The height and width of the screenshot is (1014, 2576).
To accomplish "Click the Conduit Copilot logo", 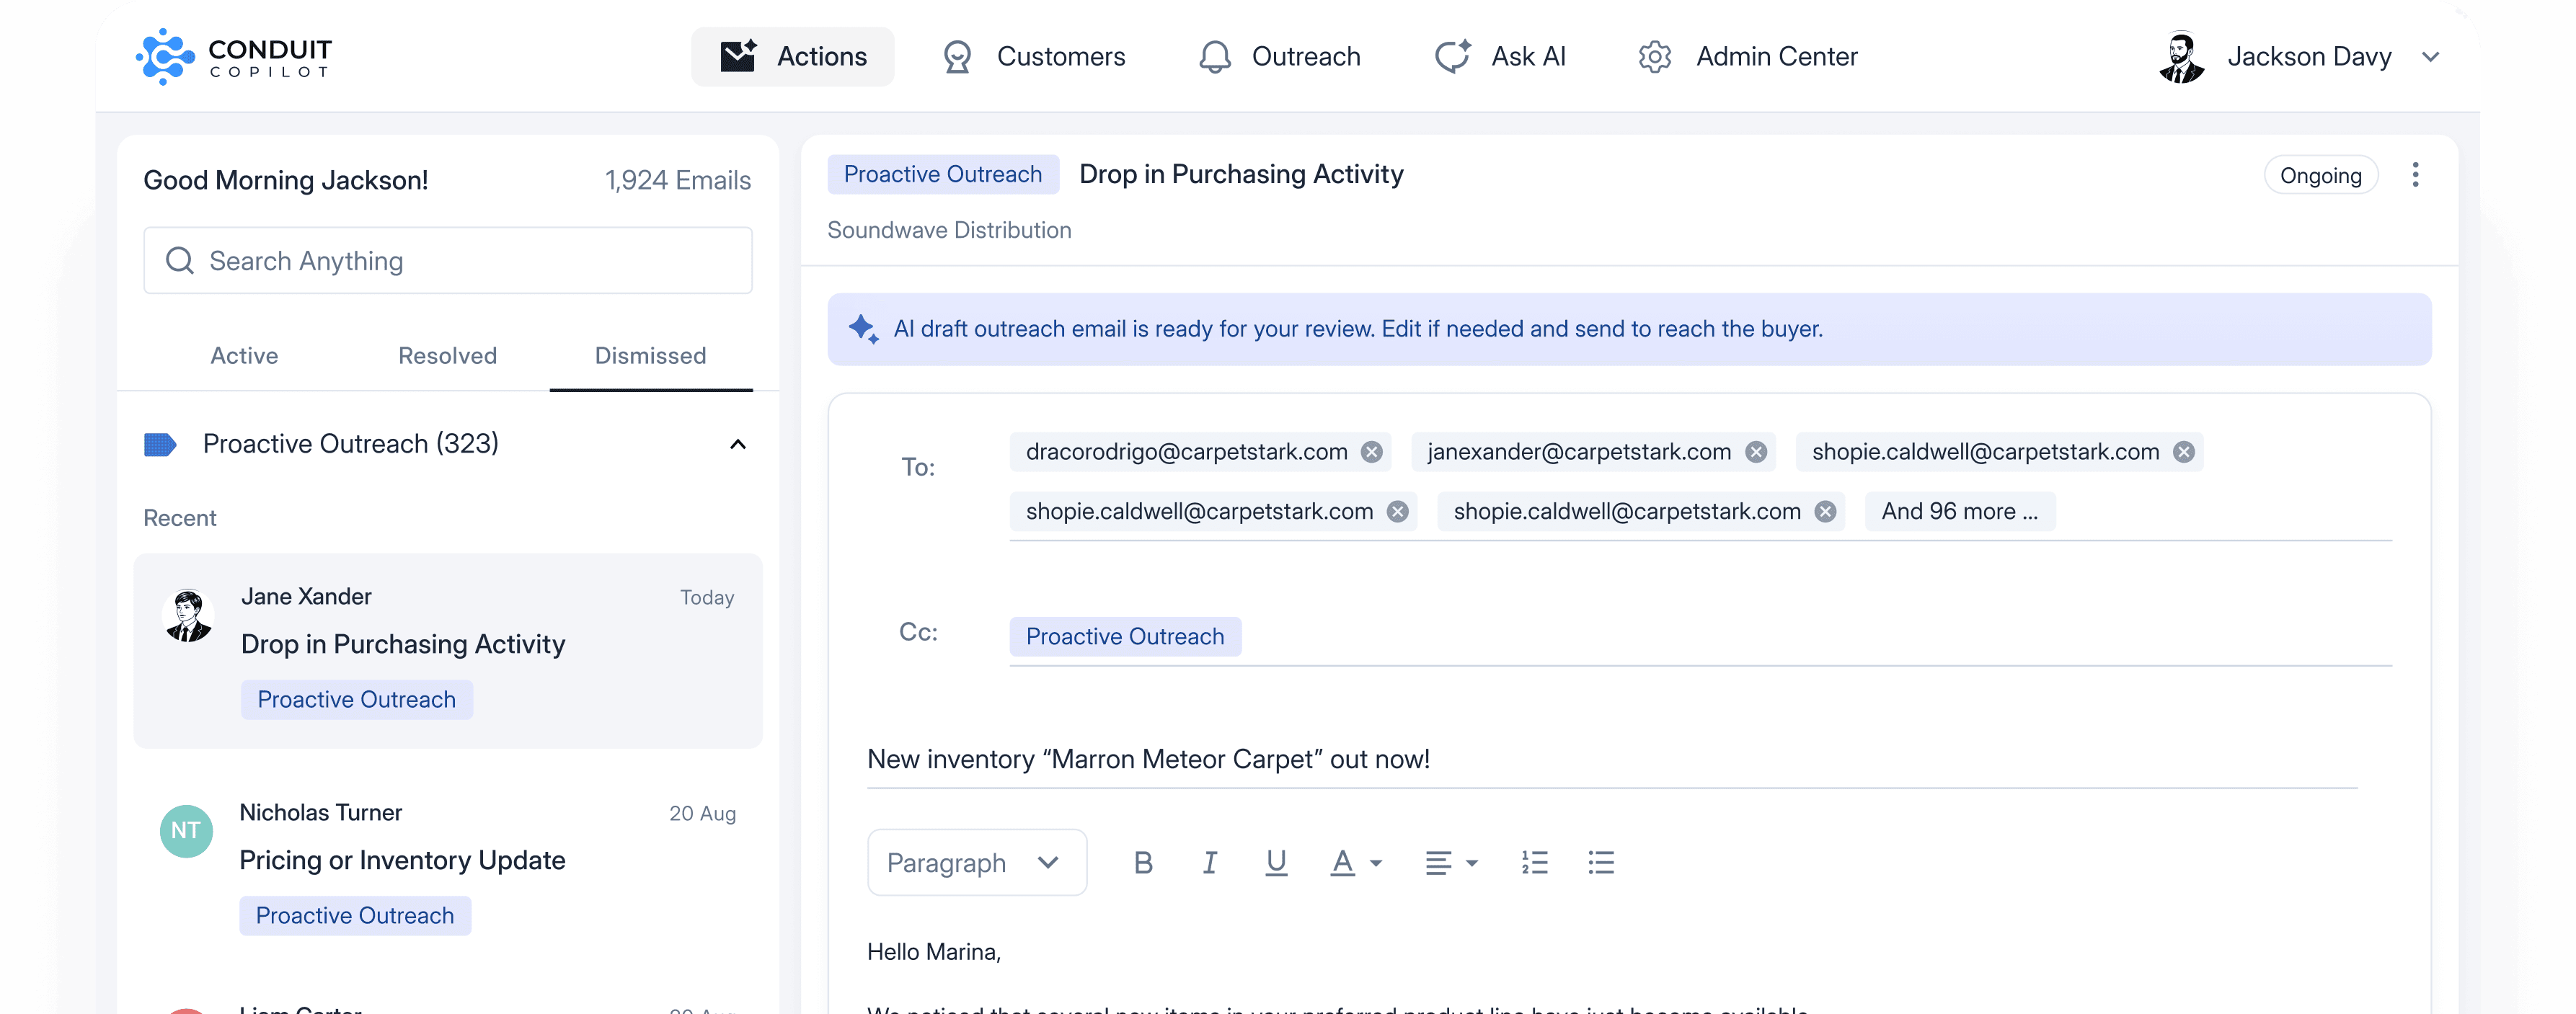I will click(x=234, y=57).
